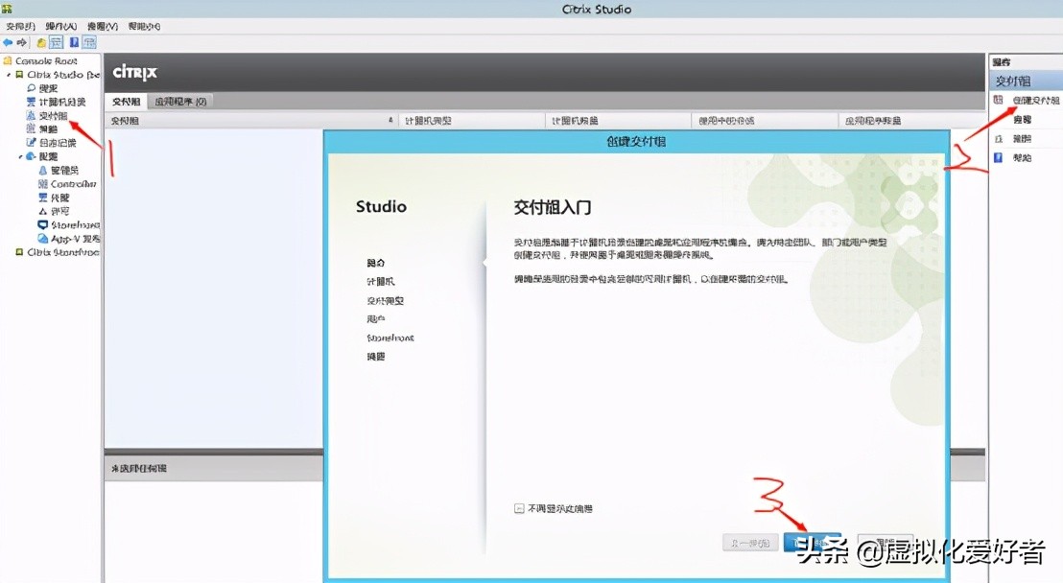
Task: Collapse the 配置 tree node arrow
Action: point(20,156)
